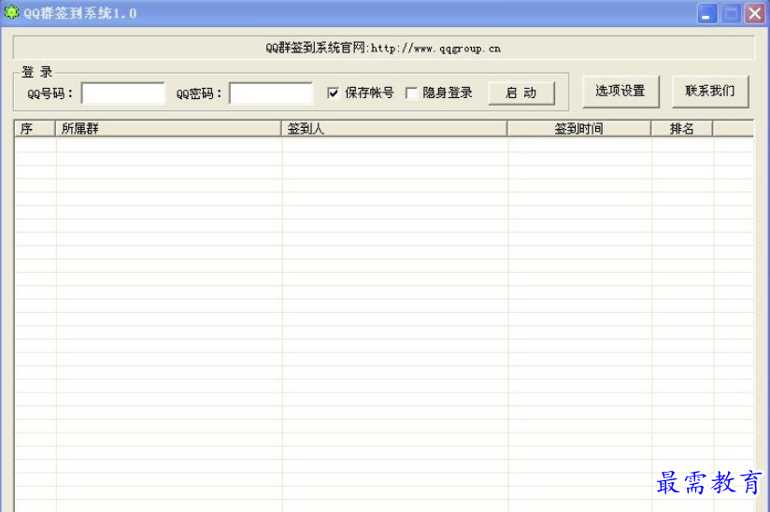
Task: Open the 联系我们 contact dialog
Action: click(x=710, y=92)
